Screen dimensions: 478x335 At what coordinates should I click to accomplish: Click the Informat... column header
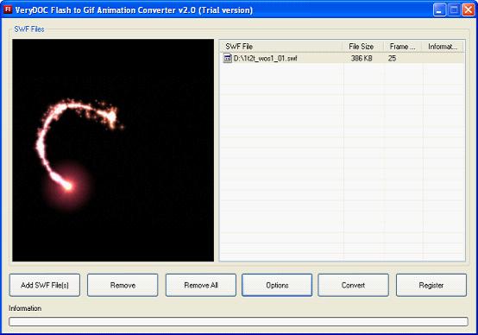(443, 47)
